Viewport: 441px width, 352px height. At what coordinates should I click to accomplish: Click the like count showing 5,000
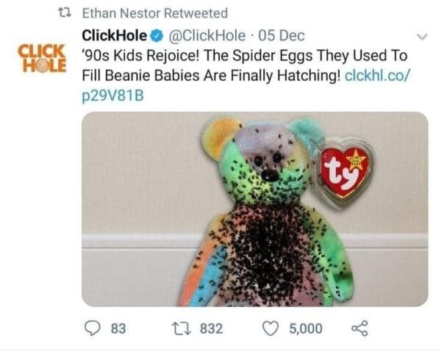(x=305, y=328)
